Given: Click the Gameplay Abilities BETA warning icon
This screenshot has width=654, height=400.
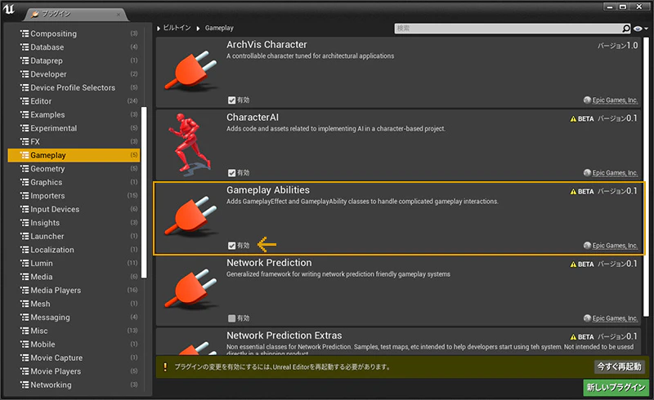Looking at the screenshot, I should click(x=573, y=192).
